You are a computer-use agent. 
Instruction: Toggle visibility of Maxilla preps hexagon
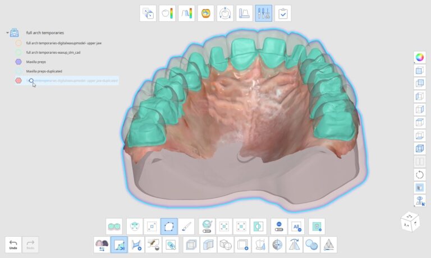19,62
